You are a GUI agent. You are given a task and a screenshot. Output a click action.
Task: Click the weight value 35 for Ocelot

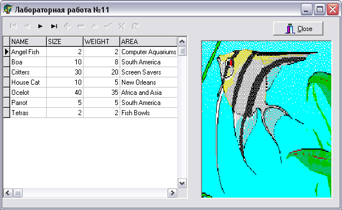(102, 93)
